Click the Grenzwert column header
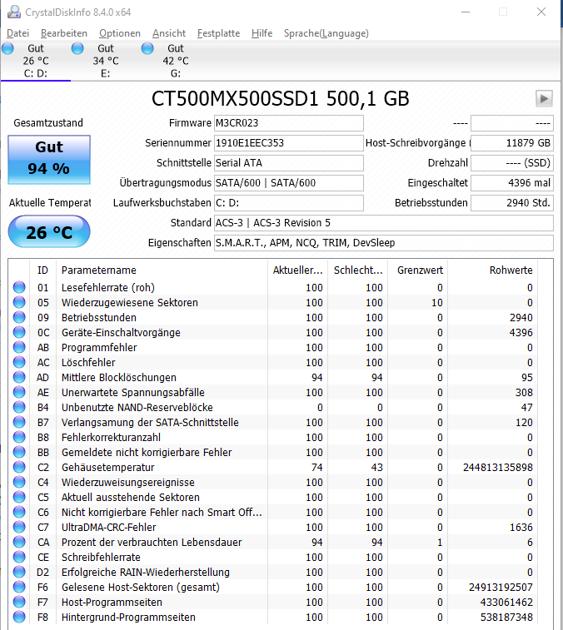The image size is (563, 630). pos(418,270)
